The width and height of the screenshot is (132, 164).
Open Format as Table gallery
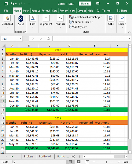(81, 22)
